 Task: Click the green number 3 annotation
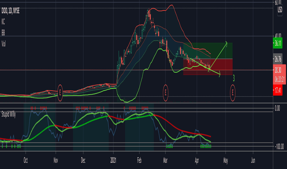tap(234, 78)
